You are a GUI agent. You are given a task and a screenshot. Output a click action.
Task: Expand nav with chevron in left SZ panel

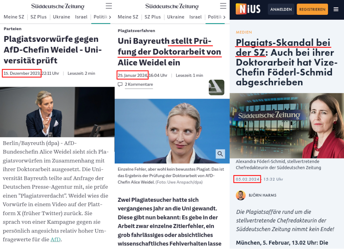pyautogui.click(x=110, y=17)
